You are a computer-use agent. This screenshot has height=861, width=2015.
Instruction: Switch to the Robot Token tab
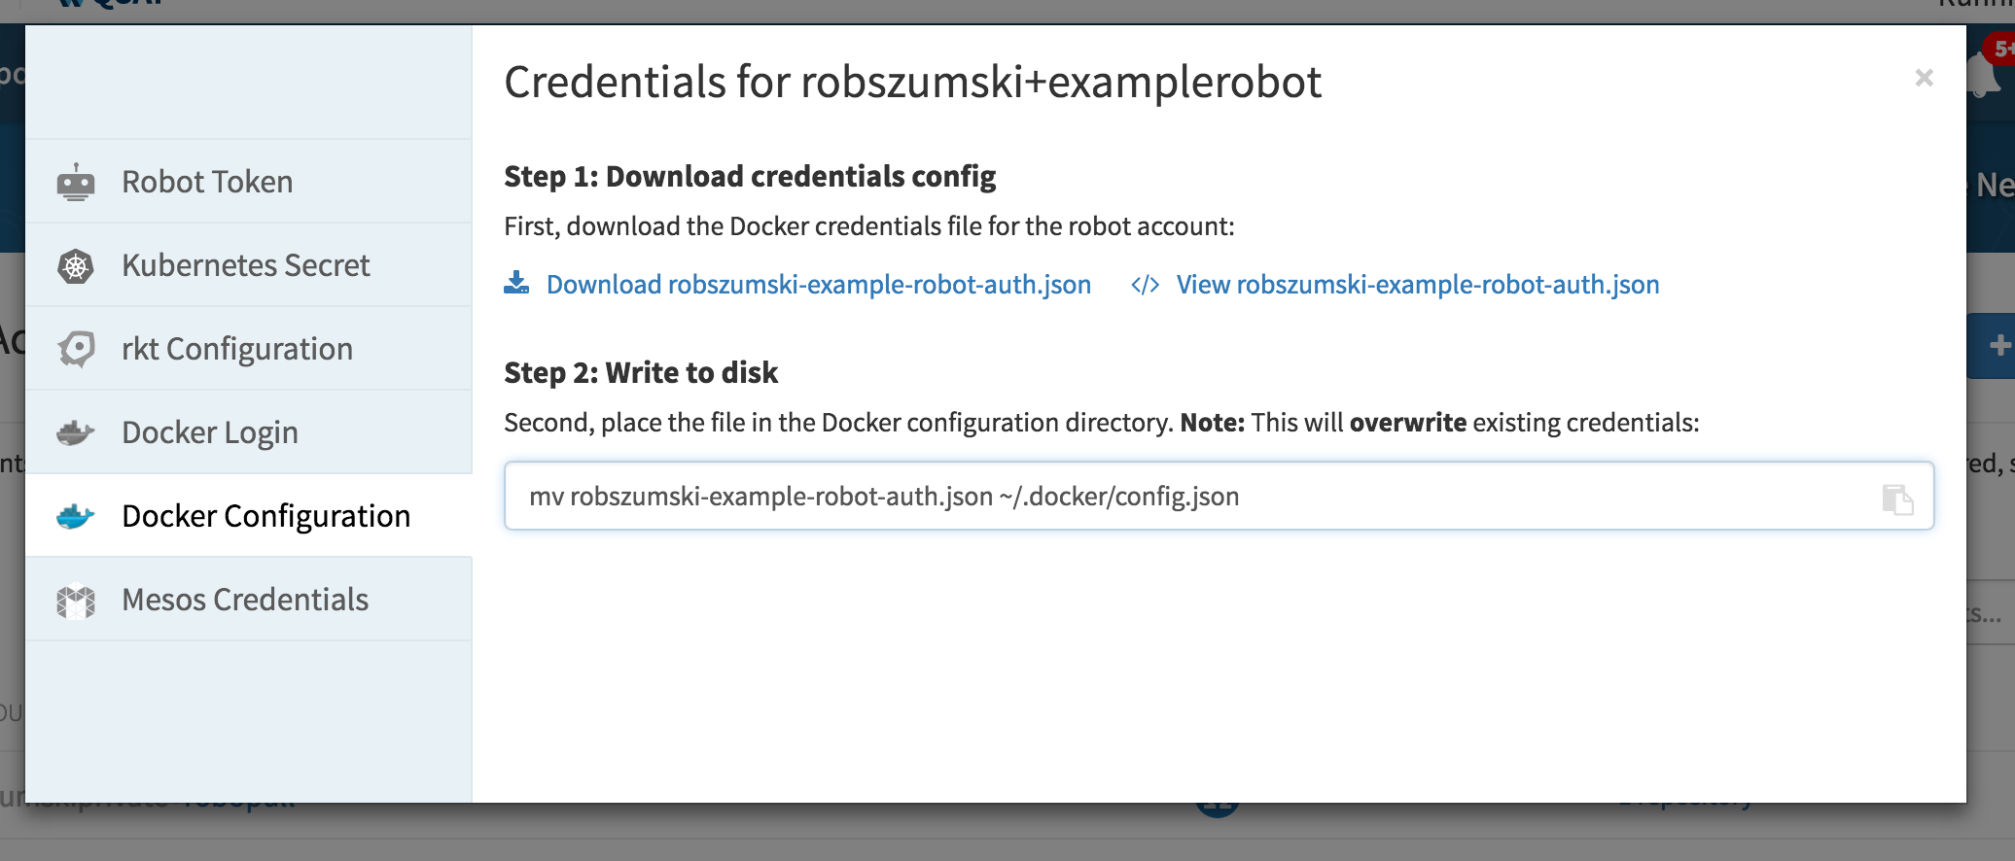pos(207,183)
